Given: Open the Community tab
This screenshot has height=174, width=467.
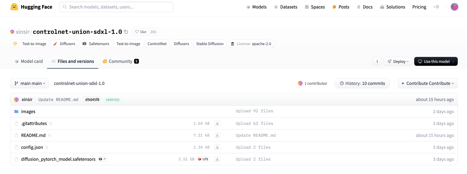Looking at the screenshot, I should [120, 61].
